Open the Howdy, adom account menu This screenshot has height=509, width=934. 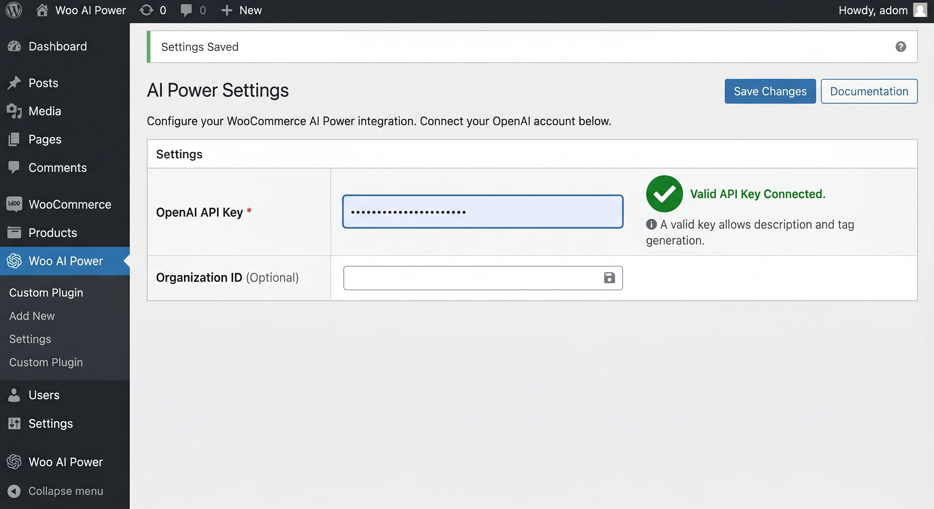point(882,10)
